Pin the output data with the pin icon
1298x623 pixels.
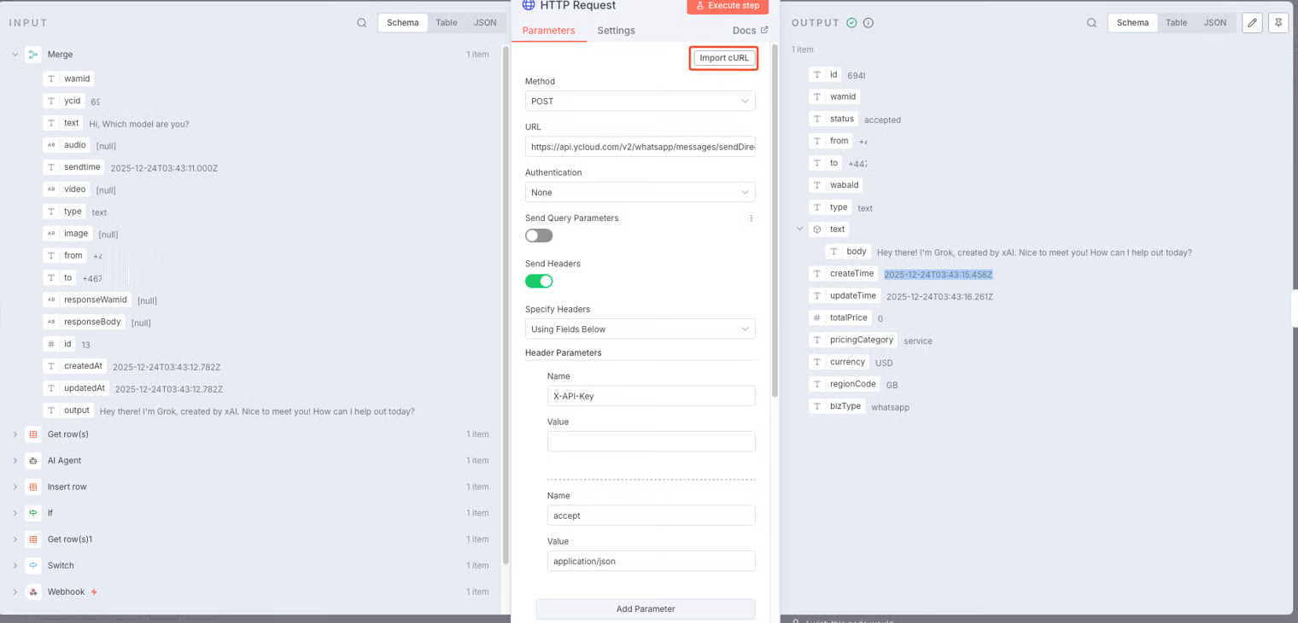coord(1278,23)
